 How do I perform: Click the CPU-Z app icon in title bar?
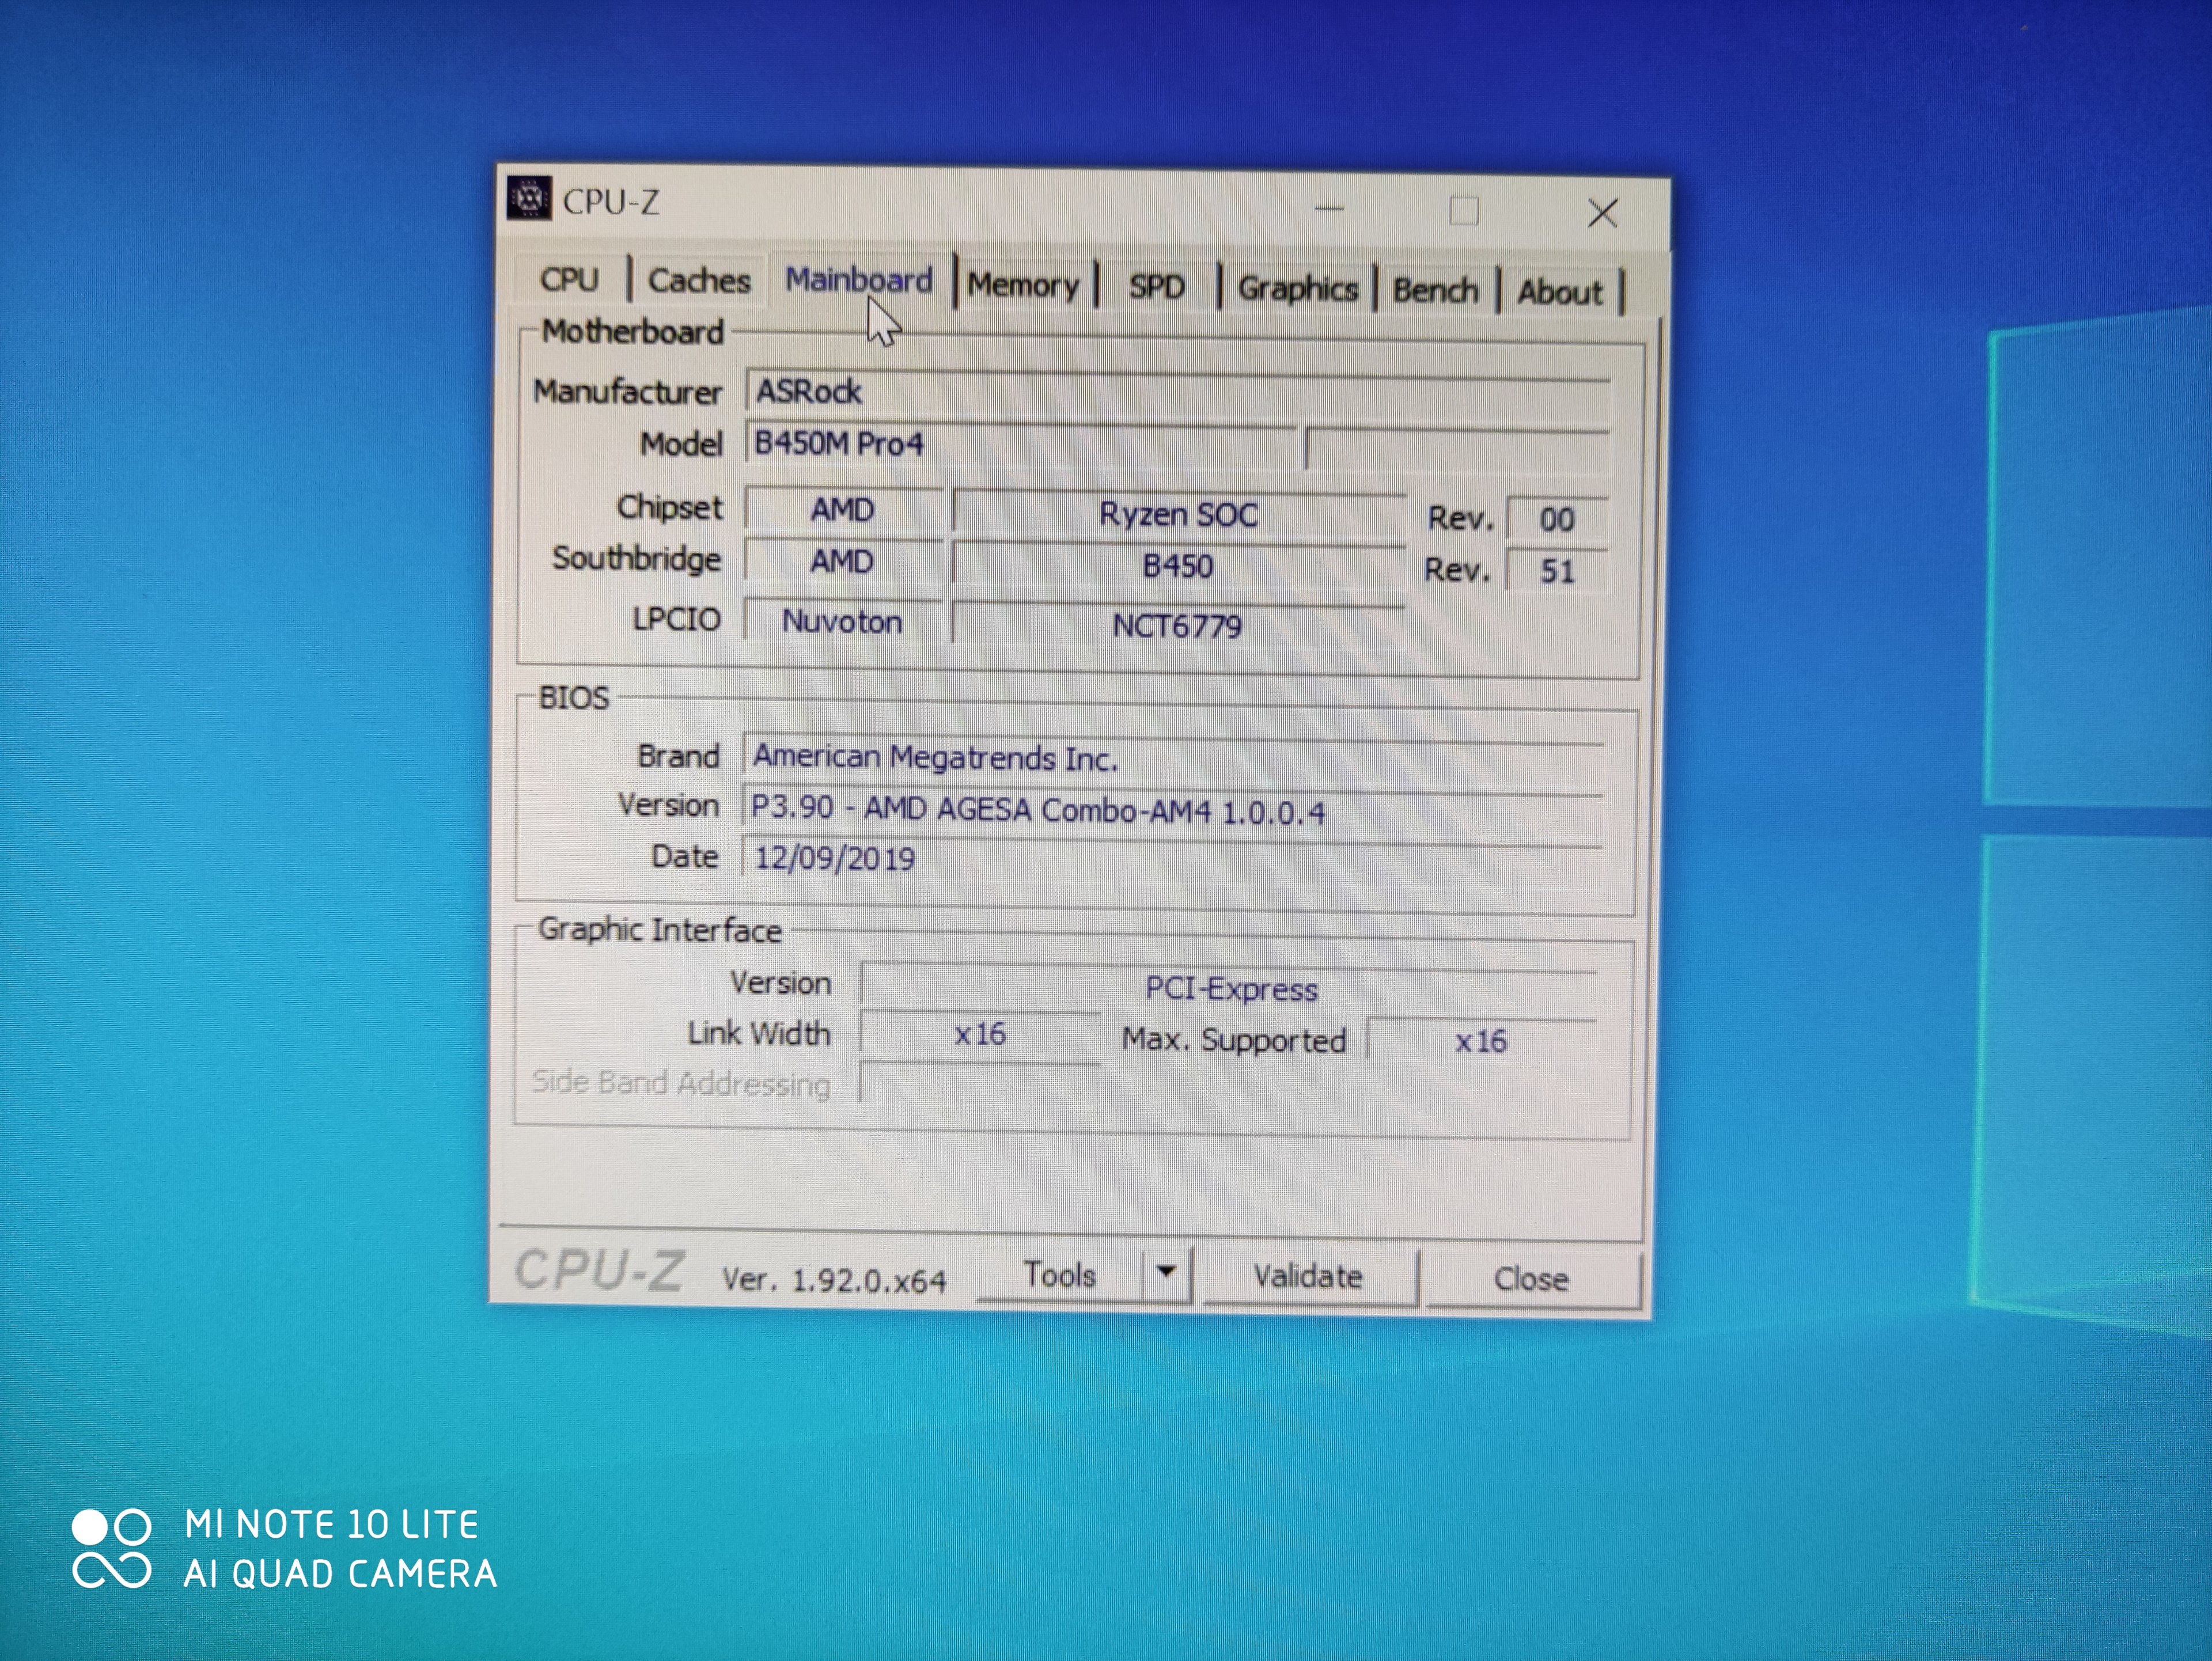pyautogui.click(x=528, y=198)
